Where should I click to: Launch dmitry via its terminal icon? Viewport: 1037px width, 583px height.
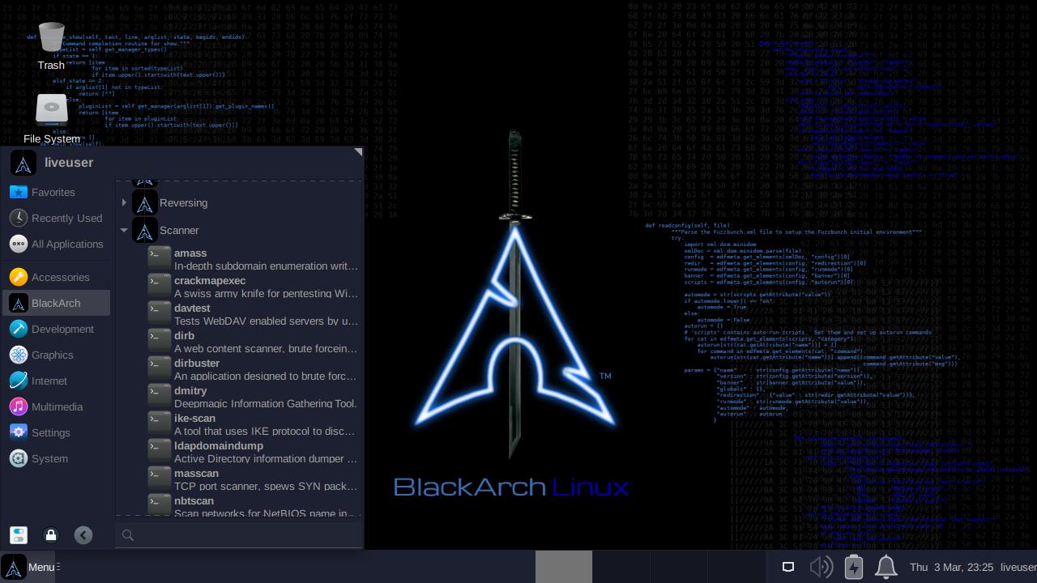160,396
